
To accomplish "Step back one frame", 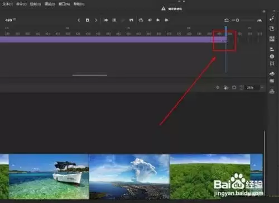I will pos(150,20).
